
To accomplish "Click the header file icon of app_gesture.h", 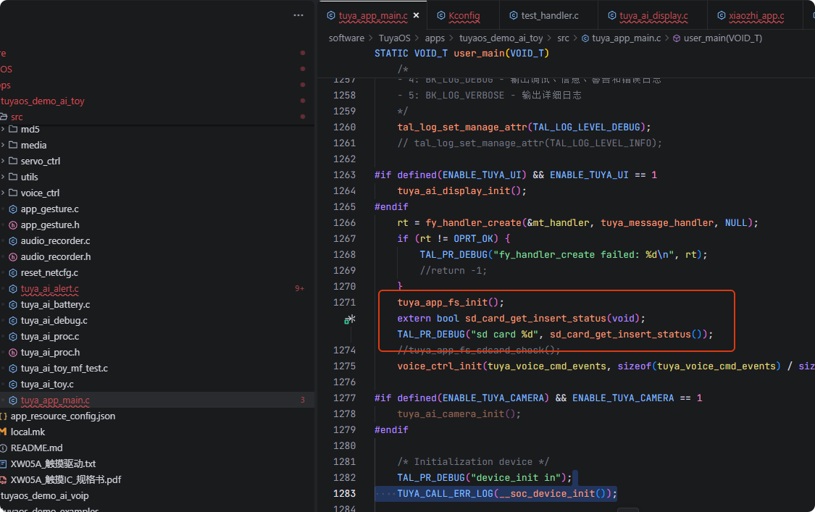I will (x=13, y=224).
